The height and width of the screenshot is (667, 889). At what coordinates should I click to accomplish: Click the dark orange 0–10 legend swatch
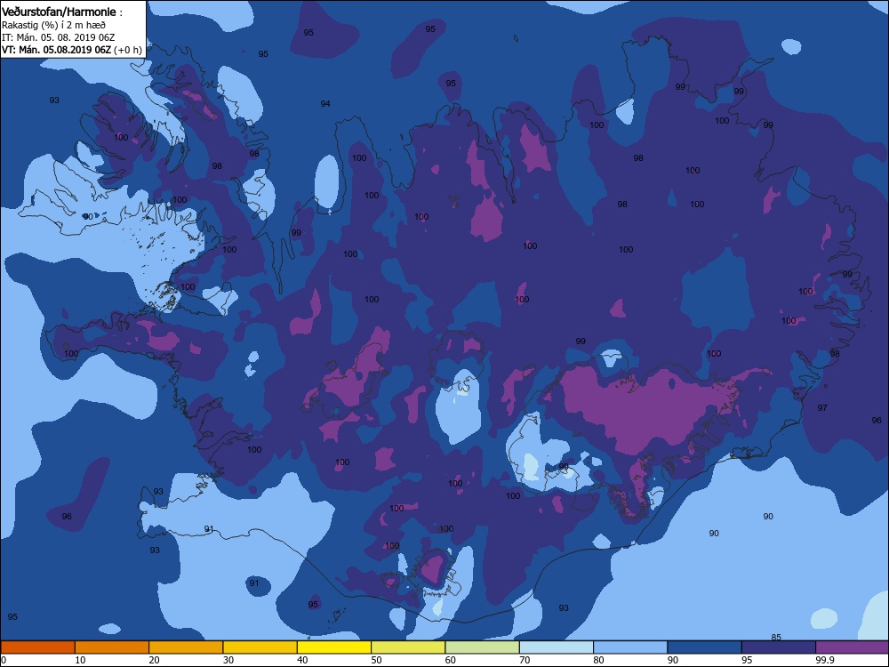point(37,647)
